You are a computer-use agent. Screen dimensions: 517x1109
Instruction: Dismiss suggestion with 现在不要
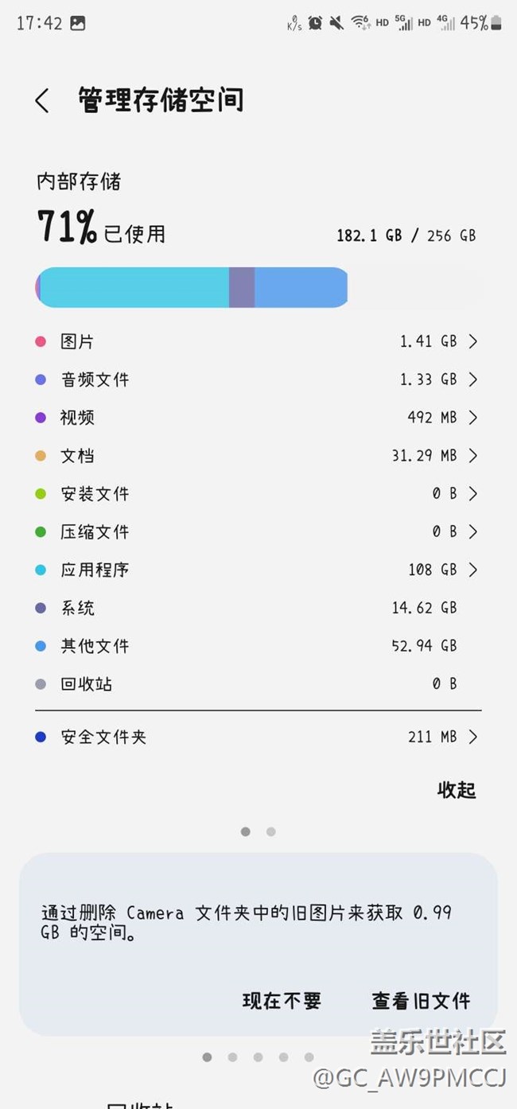click(x=282, y=1001)
